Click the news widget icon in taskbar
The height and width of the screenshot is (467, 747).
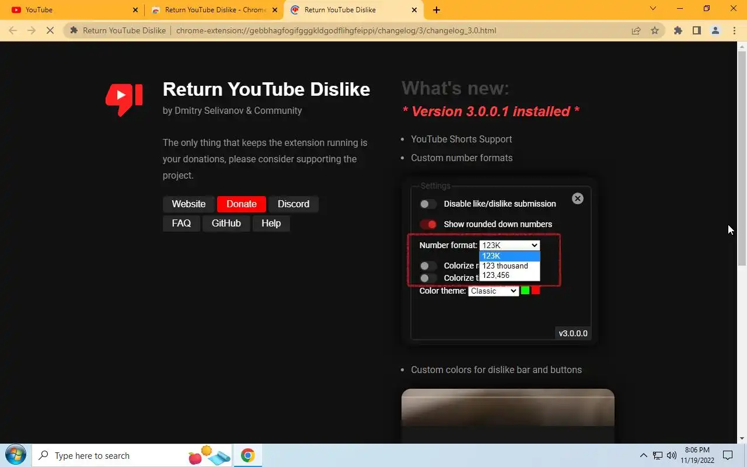coord(209,455)
